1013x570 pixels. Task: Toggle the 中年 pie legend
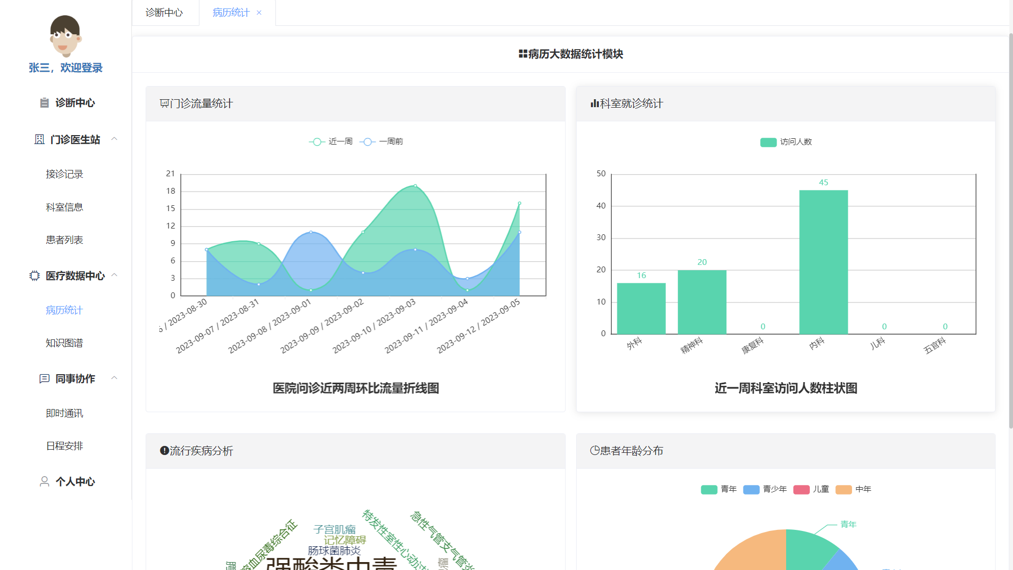coord(853,489)
